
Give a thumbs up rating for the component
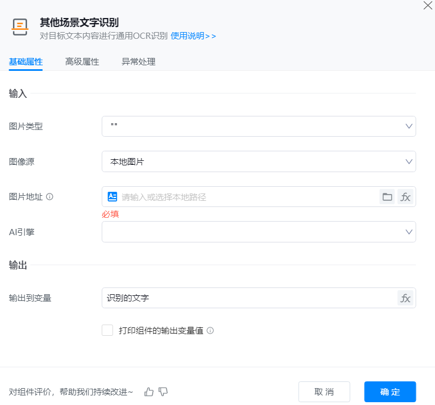(149, 391)
